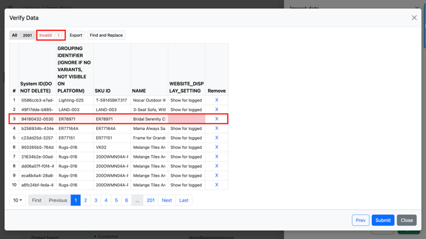
Task: Jump to page 4
Action: pos(106,200)
